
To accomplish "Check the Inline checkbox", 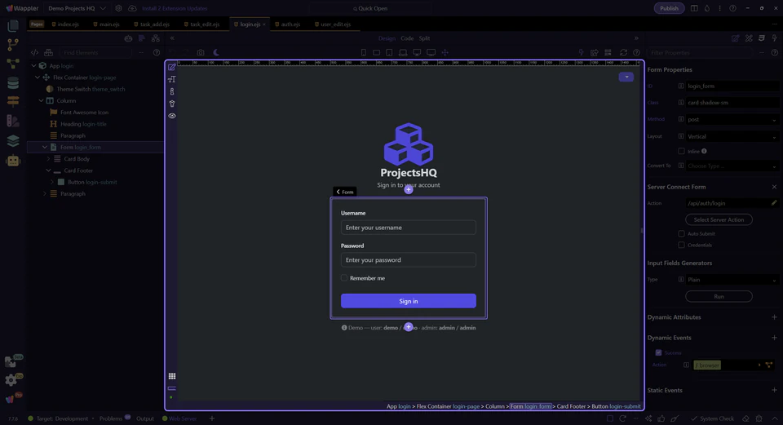I will [x=681, y=151].
